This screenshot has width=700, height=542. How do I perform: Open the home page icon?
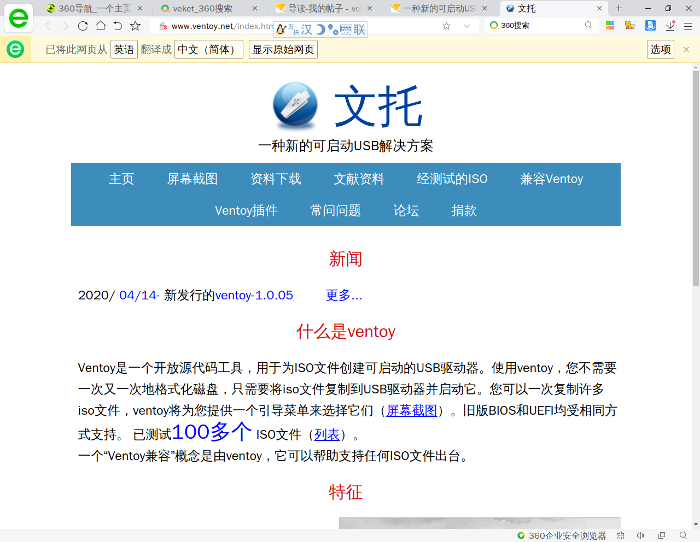point(101,26)
